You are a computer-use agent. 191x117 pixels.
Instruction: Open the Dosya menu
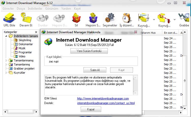tap(21, 9)
